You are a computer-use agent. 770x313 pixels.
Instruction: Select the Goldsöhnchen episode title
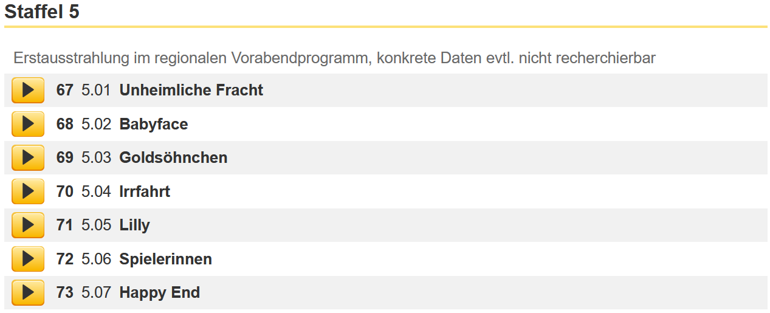pos(173,158)
